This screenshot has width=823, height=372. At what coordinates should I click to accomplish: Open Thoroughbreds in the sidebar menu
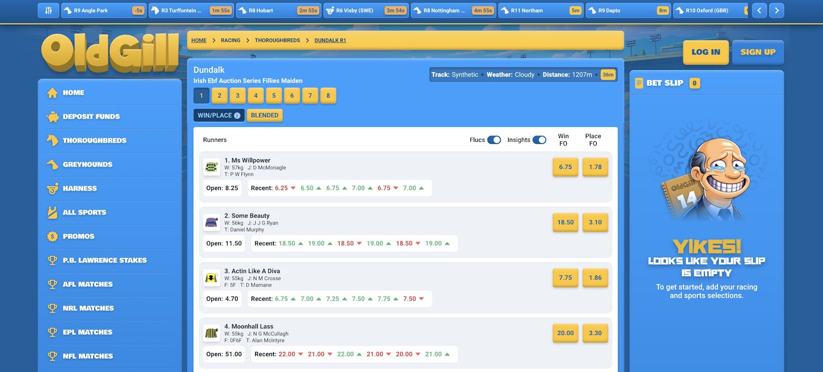tap(94, 140)
